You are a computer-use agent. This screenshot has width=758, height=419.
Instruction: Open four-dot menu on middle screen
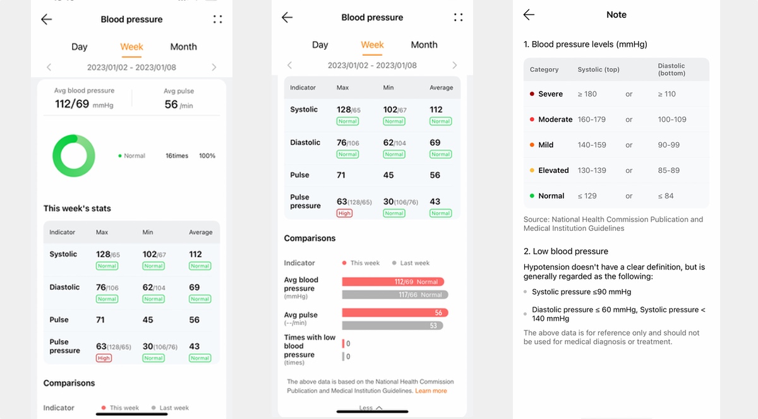tap(459, 18)
